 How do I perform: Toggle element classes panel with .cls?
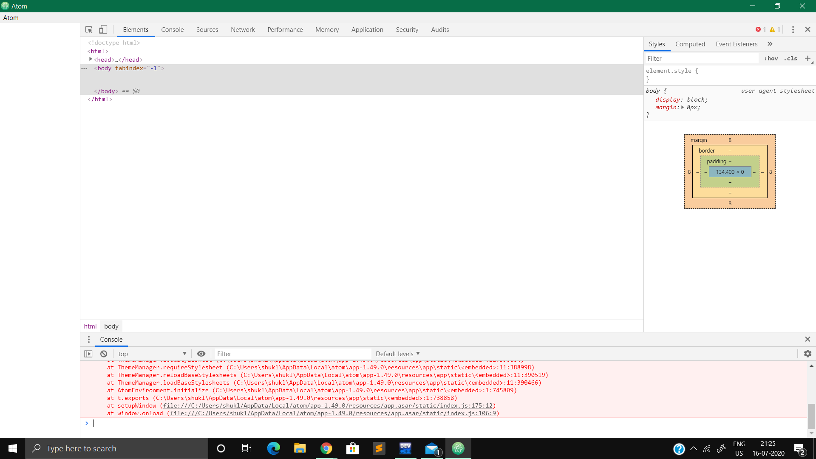coord(790,58)
